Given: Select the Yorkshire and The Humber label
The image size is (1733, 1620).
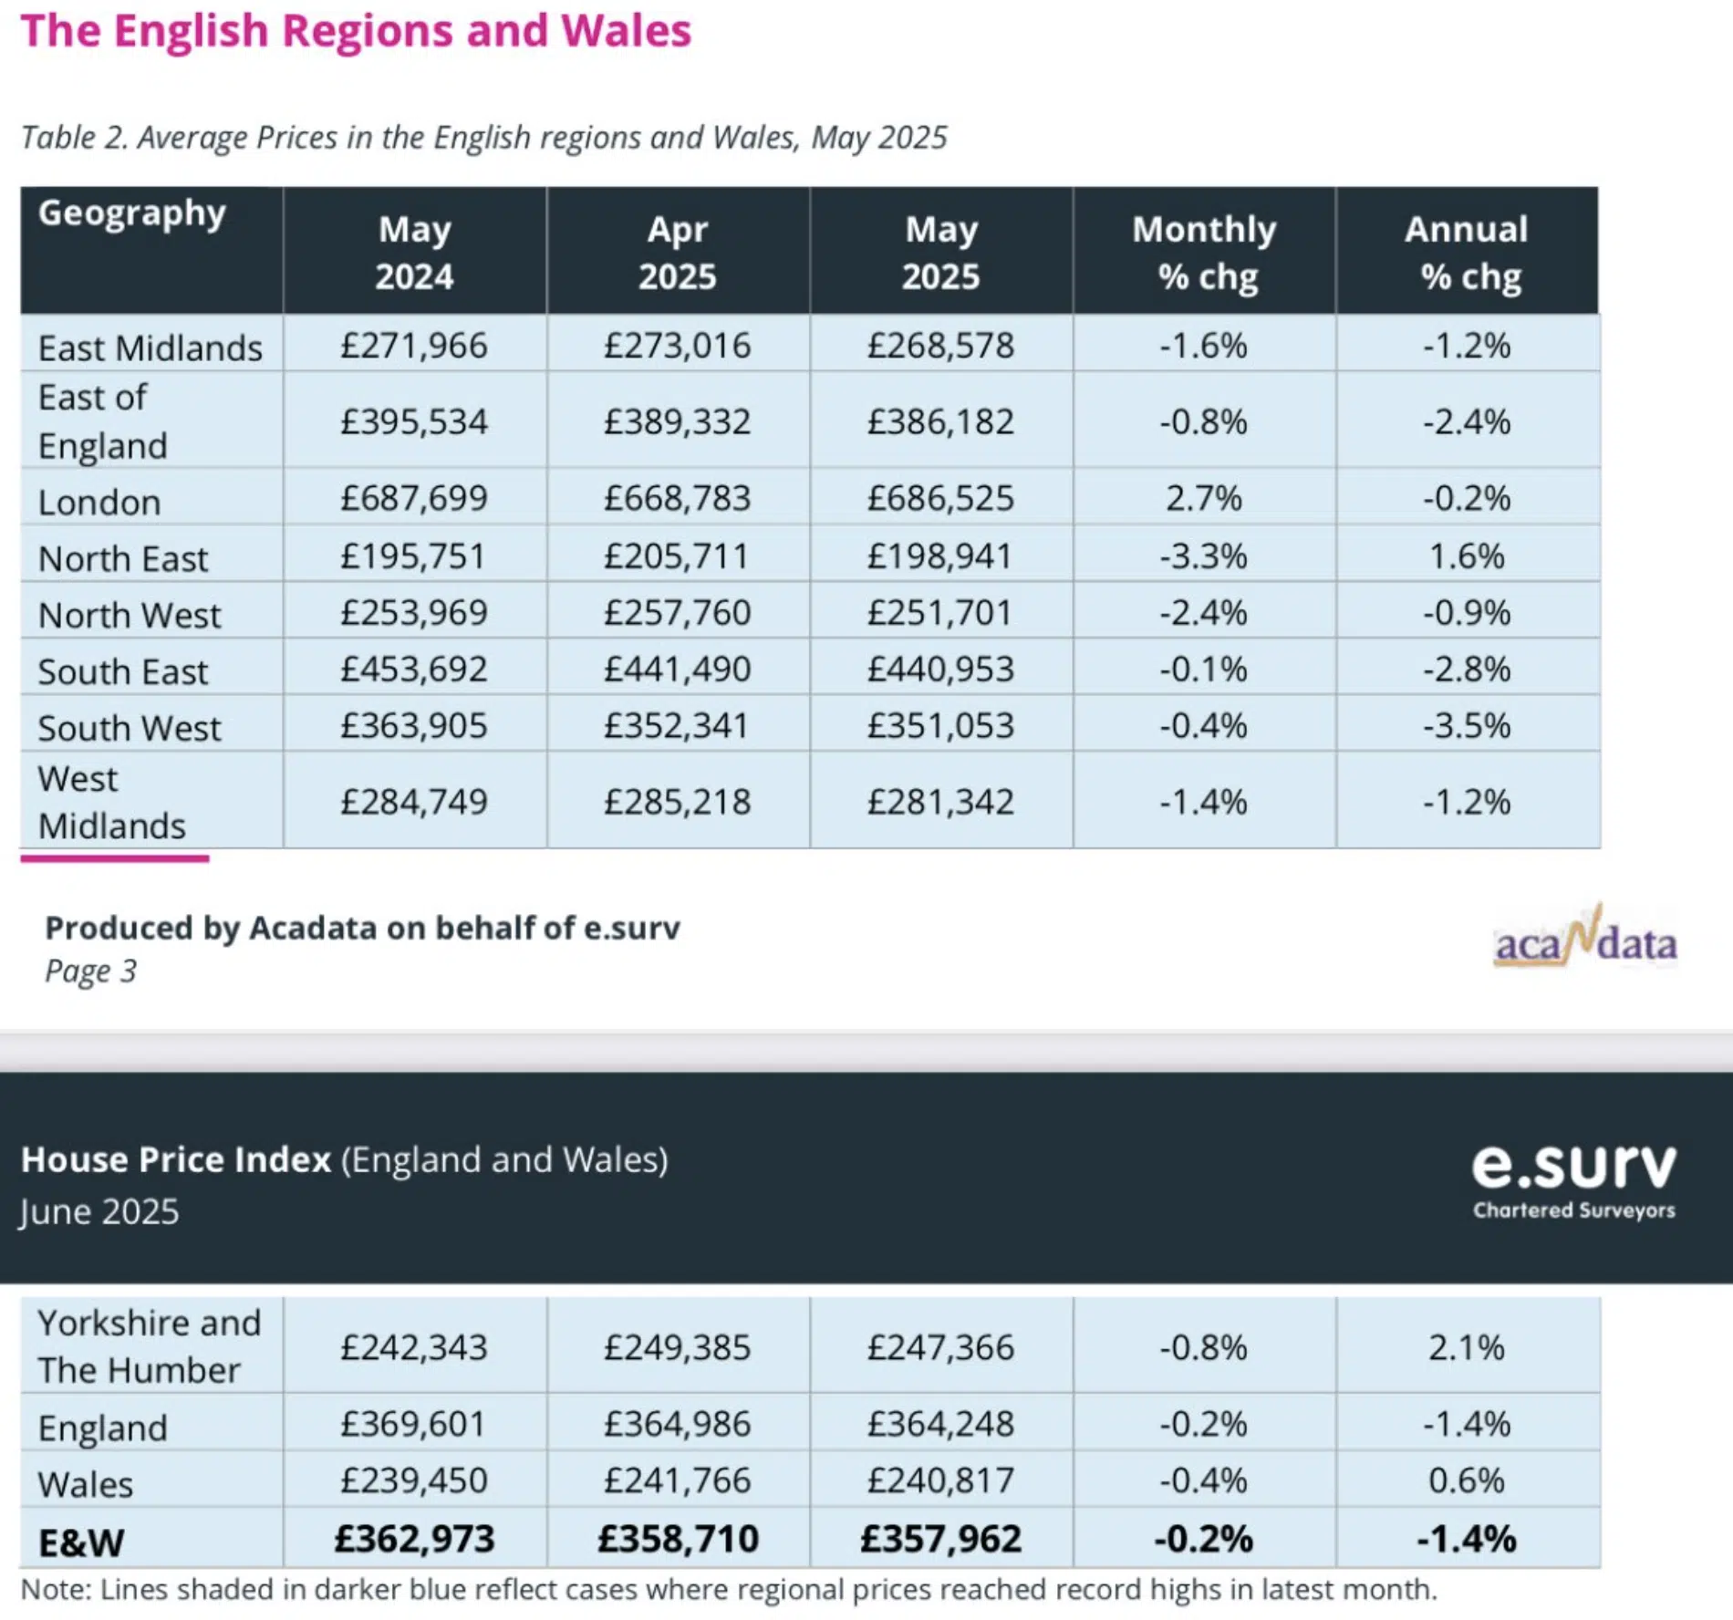Looking at the screenshot, I should (x=150, y=1346).
